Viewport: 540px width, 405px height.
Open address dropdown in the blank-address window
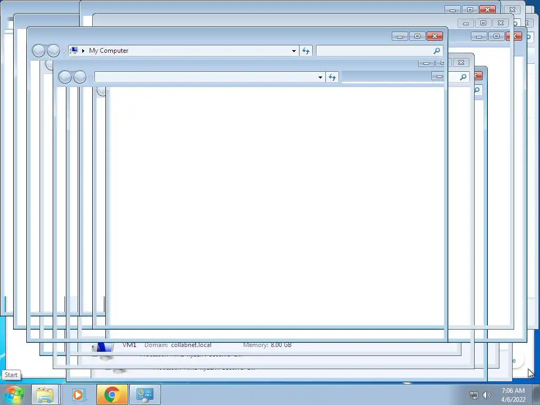[x=320, y=77]
